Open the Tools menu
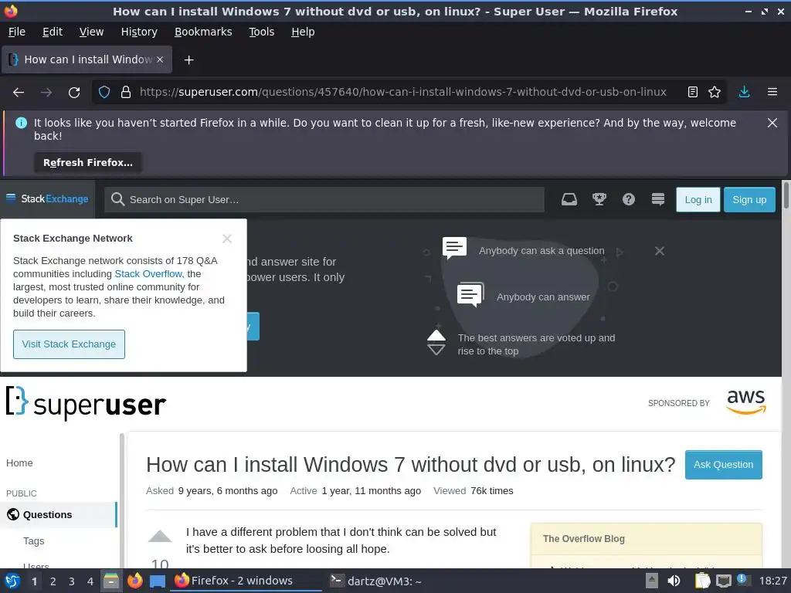Viewport: 791px width, 593px height. tap(261, 32)
